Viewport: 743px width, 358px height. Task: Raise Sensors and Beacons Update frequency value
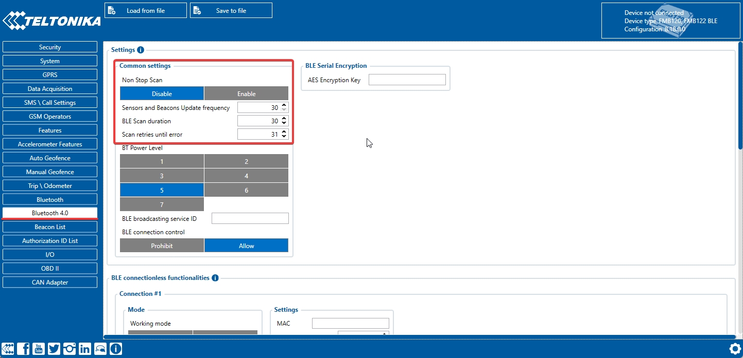pos(284,105)
